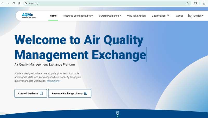Image resolution: width=208 pixels, height=118 pixels.
Task: Click the browser home icon
Action: pos(19,3)
